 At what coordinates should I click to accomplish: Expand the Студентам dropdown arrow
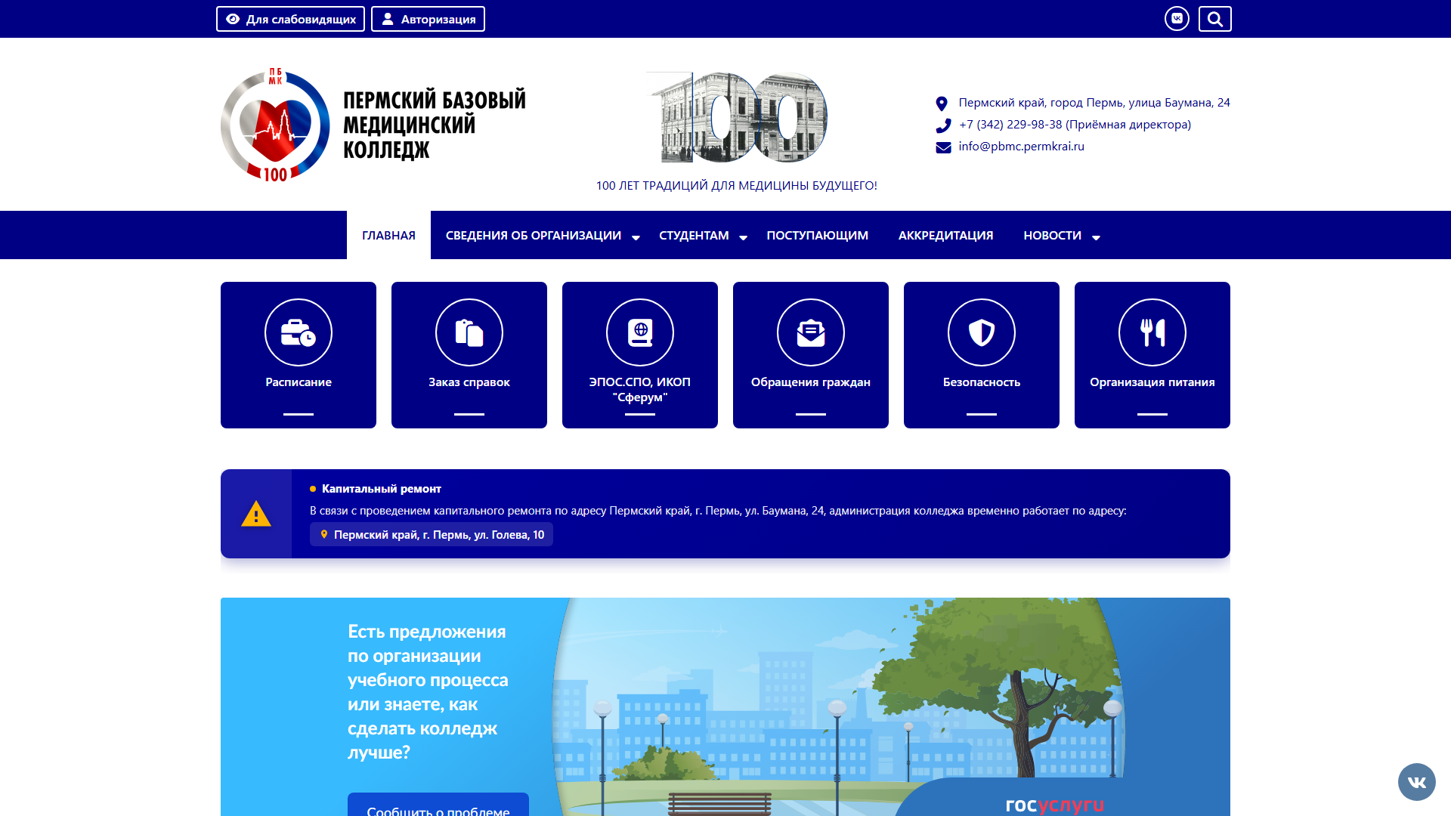tap(743, 237)
